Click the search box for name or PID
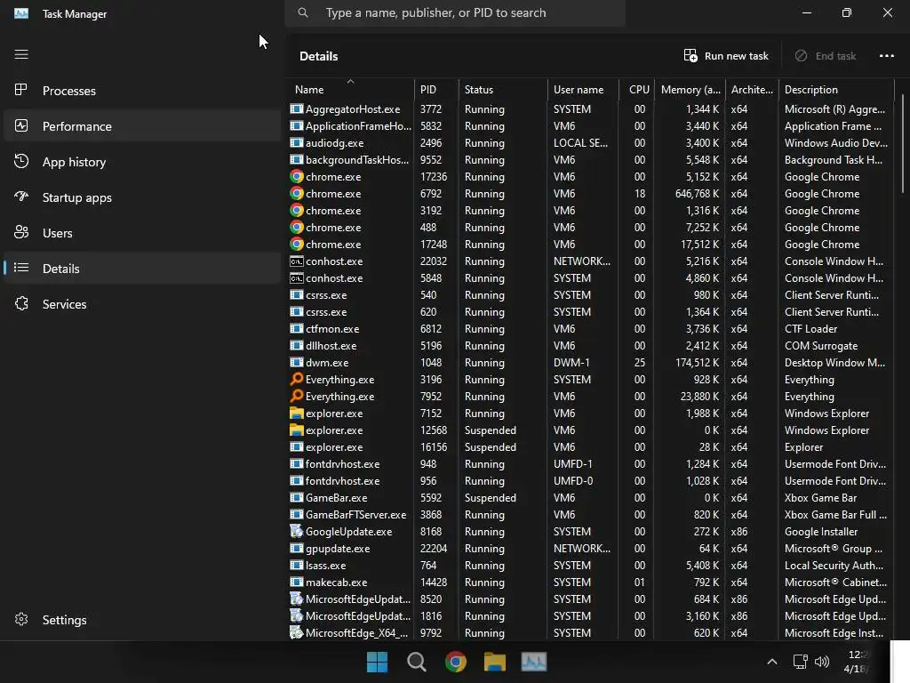 (x=455, y=12)
